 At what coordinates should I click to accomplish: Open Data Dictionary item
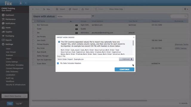click(x=12, y=72)
